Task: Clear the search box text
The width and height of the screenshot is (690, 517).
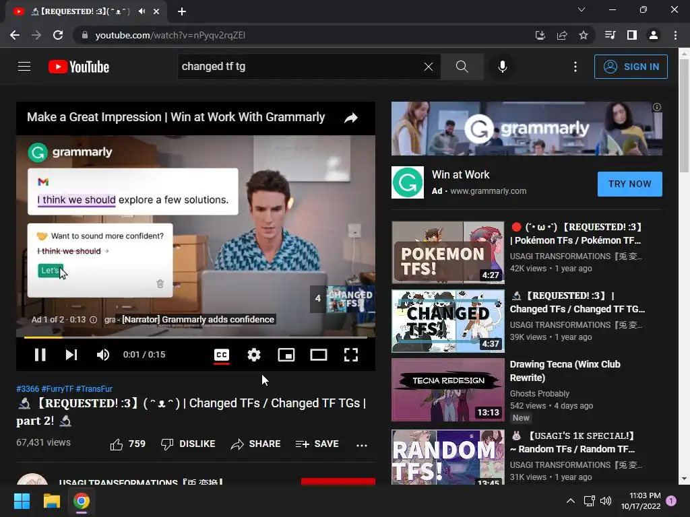Action: coord(428,67)
